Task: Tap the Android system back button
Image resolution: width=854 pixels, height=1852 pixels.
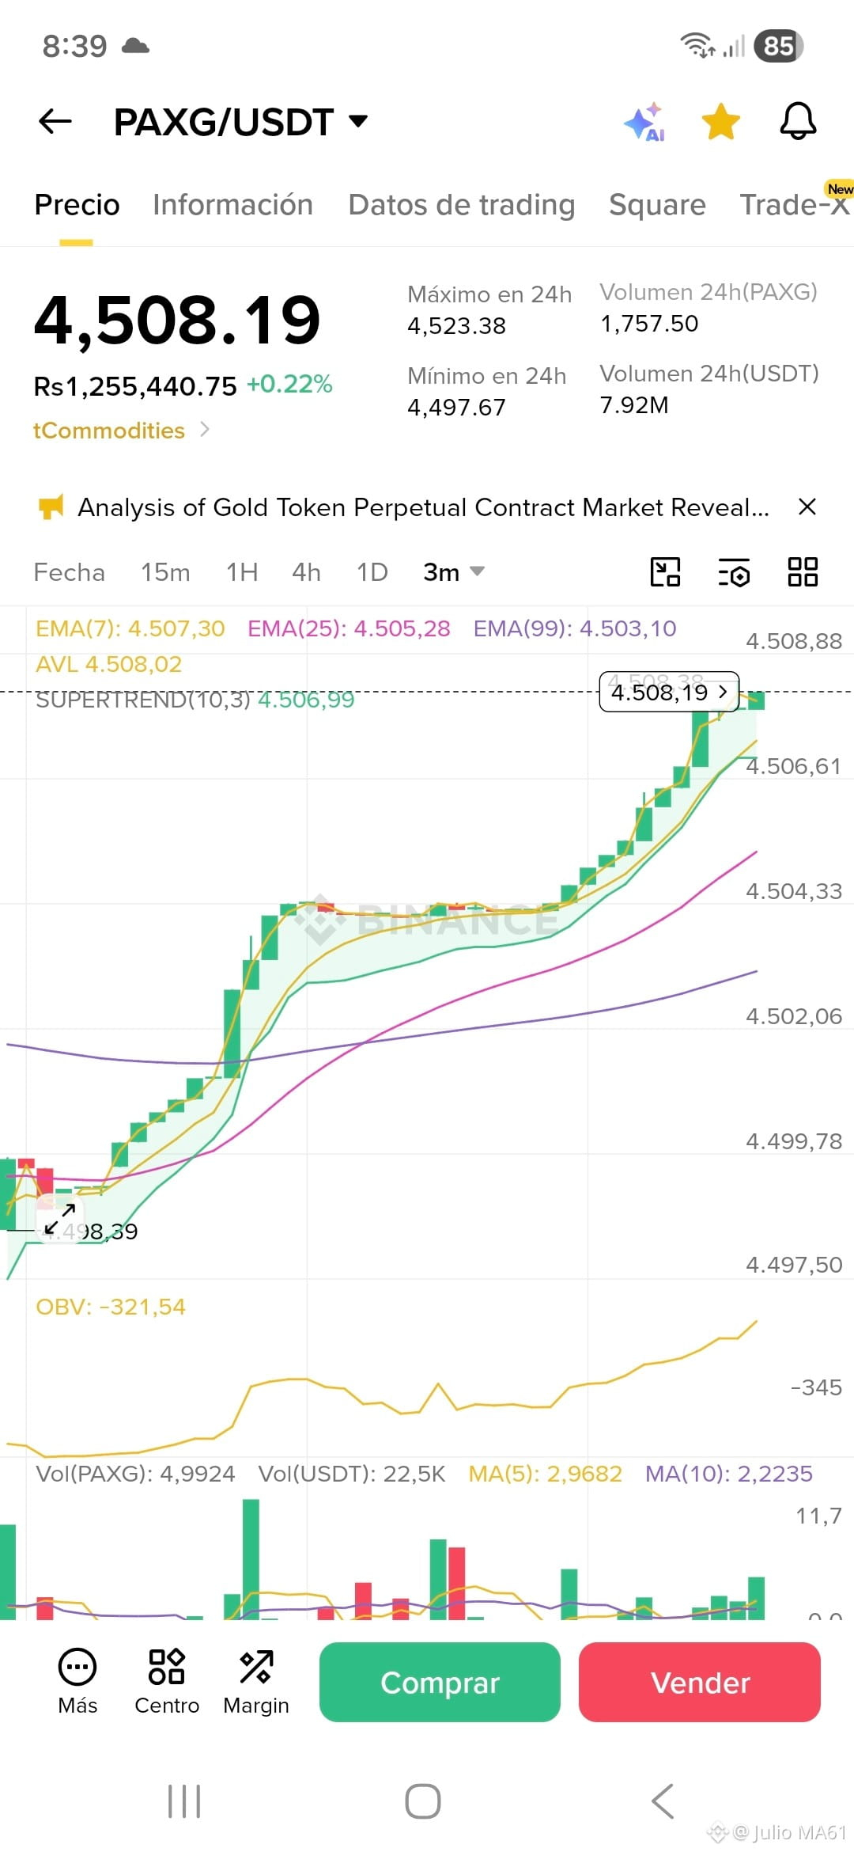Action: pyautogui.click(x=663, y=1801)
